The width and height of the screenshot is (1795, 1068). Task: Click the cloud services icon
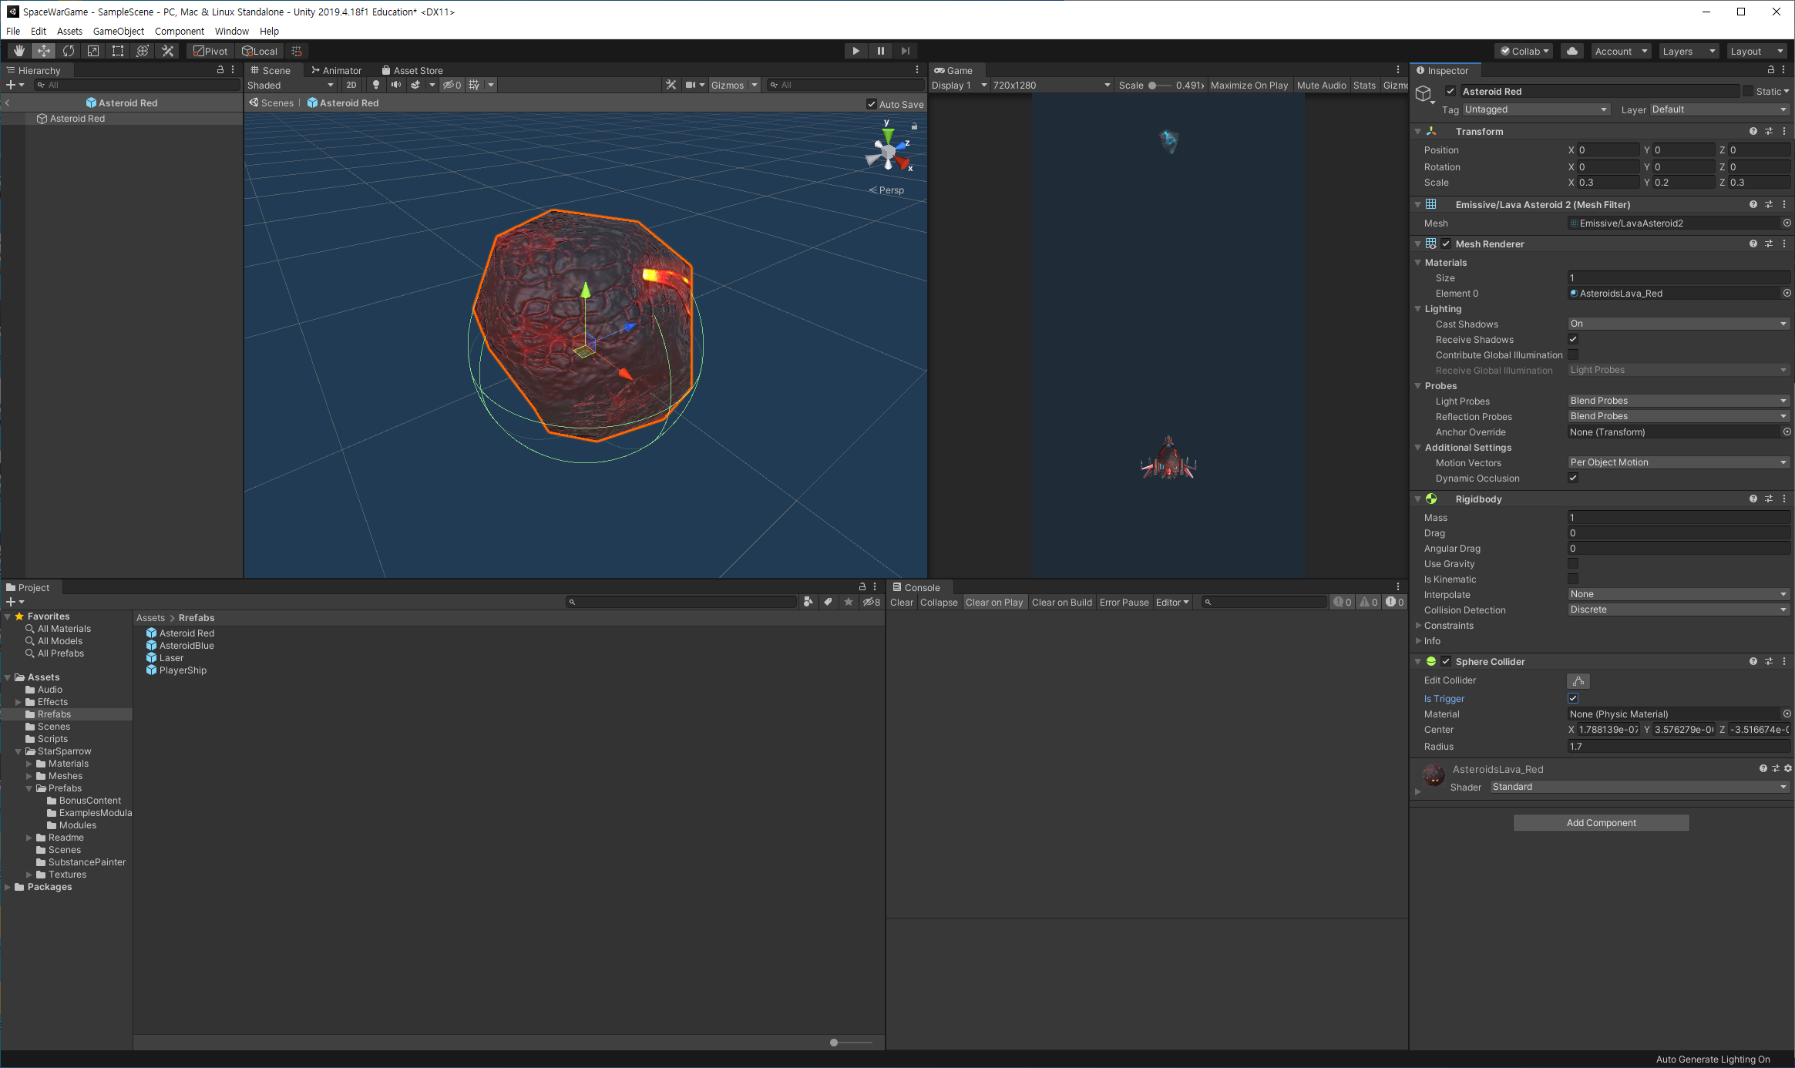[1572, 51]
